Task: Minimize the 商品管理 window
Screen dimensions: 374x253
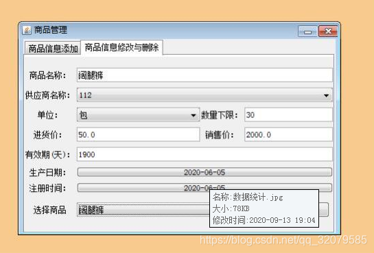Action: 307,32
